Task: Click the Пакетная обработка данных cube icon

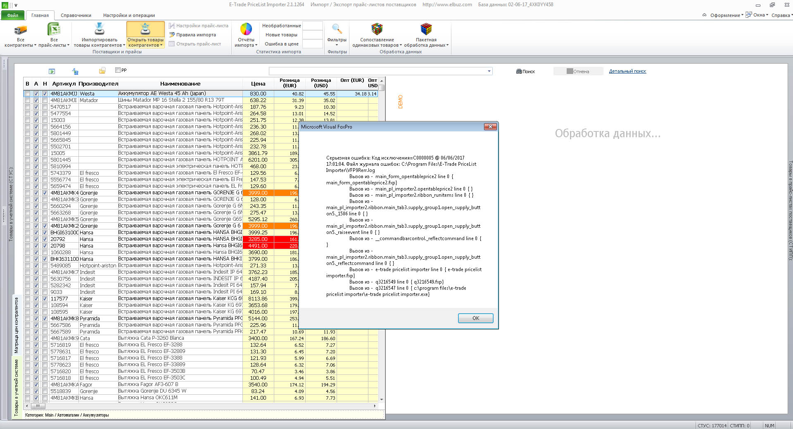Action: click(426, 29)
